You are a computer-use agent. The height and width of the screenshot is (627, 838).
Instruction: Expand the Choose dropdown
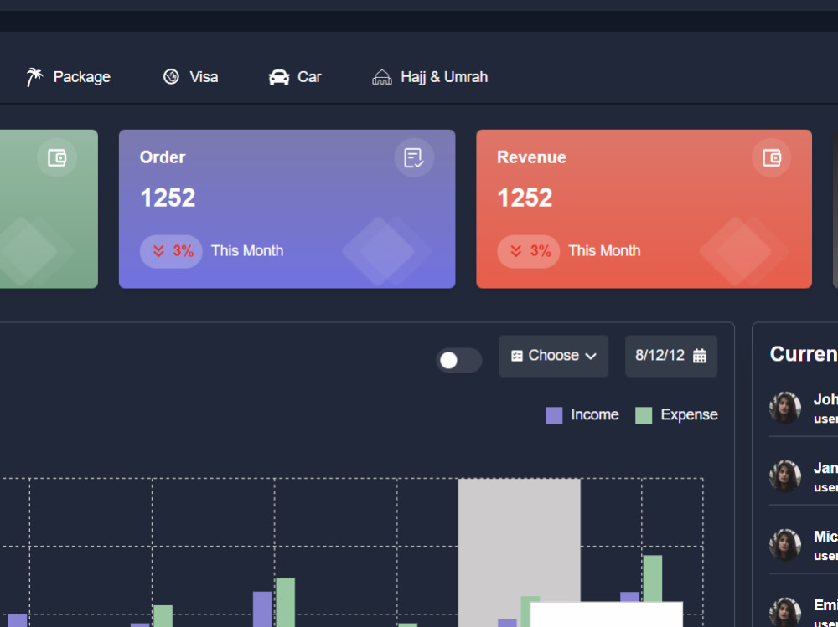pos(554,356)
